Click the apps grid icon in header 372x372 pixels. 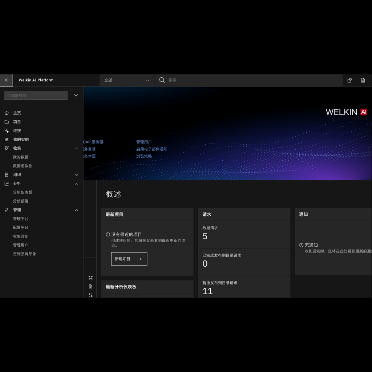tap(350, 80)
